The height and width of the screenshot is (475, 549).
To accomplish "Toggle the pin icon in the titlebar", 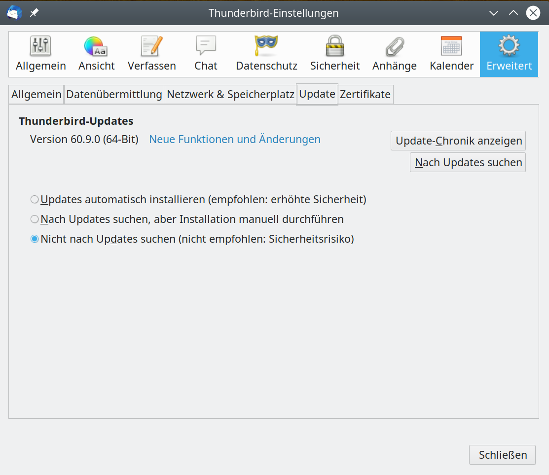I will [34, 13].
